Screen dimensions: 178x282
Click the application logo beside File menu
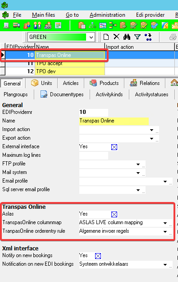coord(5,15)
